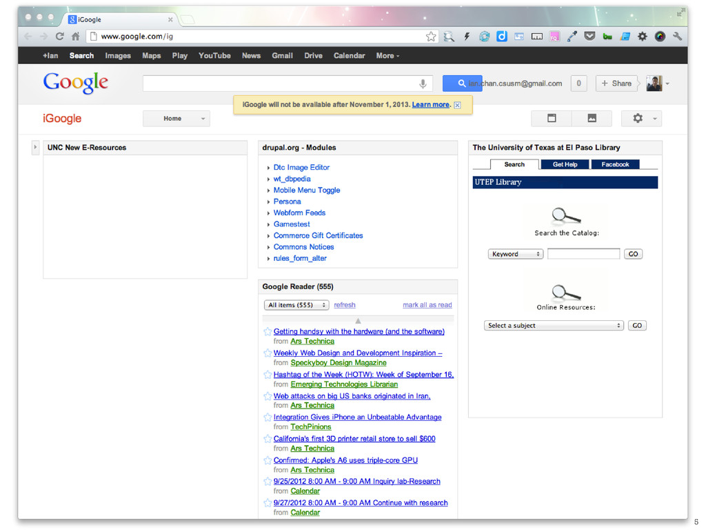Open the Calendar link in Google bar
Screen dimensions: 706x530
coord(349,56)
